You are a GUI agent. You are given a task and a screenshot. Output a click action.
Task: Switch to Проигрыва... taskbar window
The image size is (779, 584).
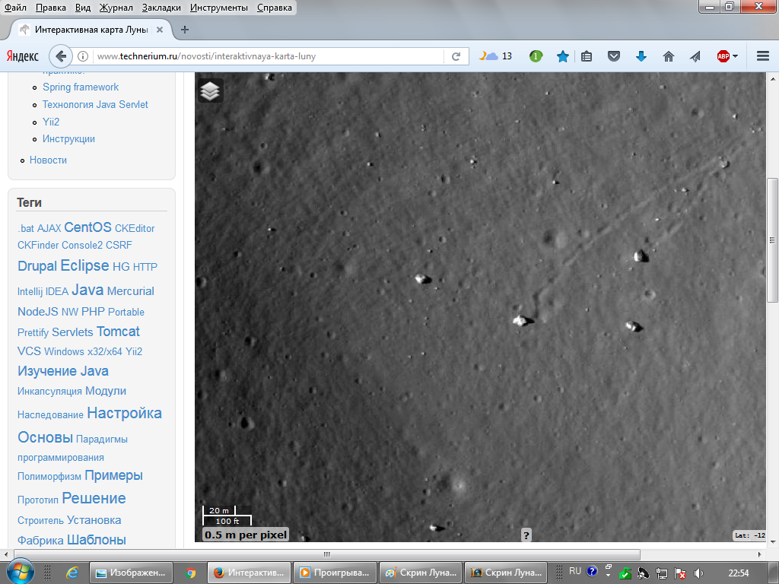pos(335,573)
